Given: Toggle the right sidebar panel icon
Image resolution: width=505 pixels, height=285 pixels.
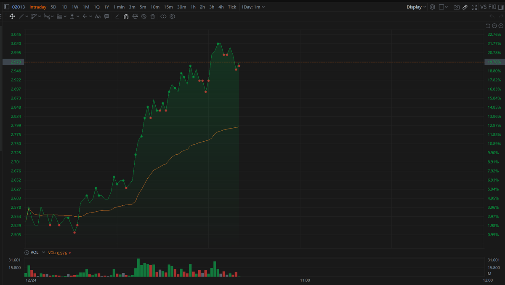Looking at the screenshot, I should point(501,7).
